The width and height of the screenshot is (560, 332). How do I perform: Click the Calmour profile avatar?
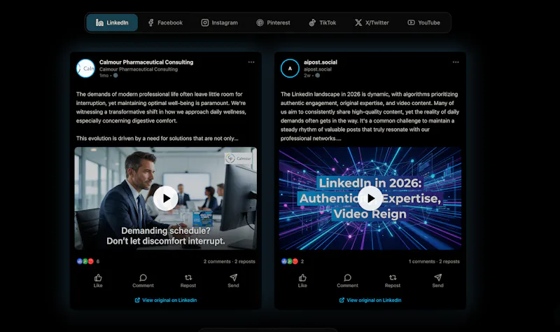85,68
